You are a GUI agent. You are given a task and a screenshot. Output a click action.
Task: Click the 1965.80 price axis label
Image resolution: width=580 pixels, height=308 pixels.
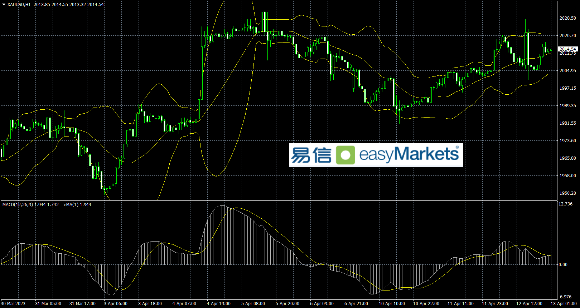pyautogui.click(x=568, y=158)
